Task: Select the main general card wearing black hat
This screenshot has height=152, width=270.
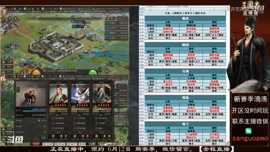Action: (x=59, y=96)
